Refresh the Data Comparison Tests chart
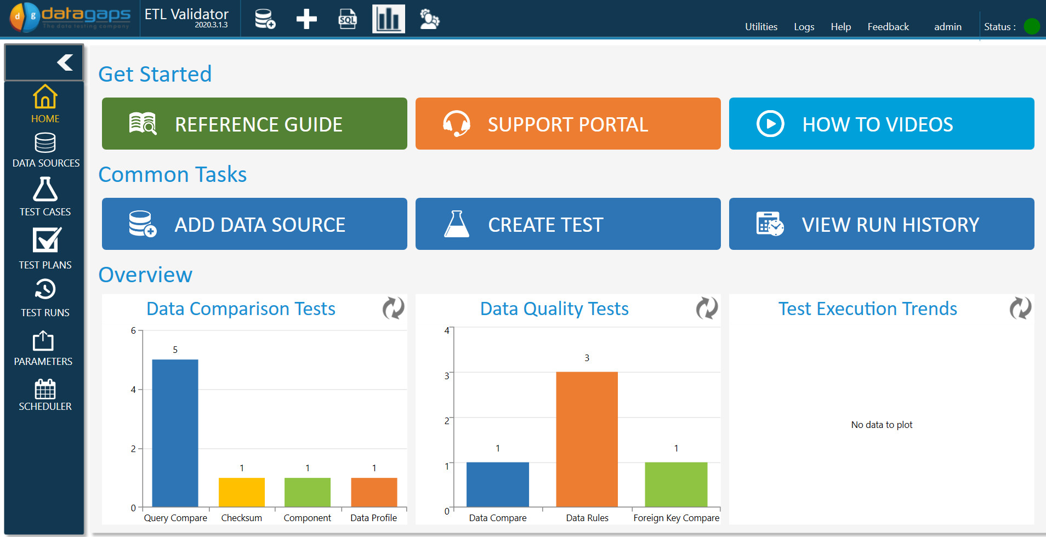1046x537 pixels. pos(393,309)
